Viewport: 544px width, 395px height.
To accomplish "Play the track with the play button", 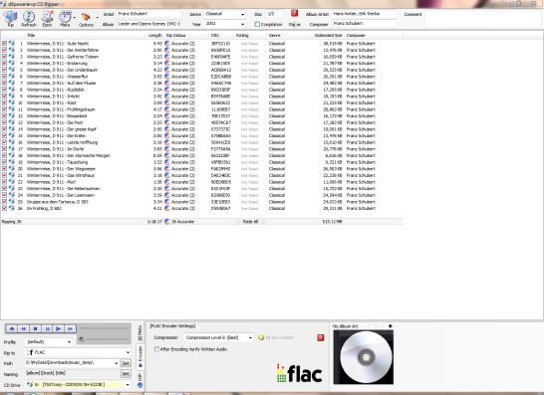I will (x=59, y=328).
